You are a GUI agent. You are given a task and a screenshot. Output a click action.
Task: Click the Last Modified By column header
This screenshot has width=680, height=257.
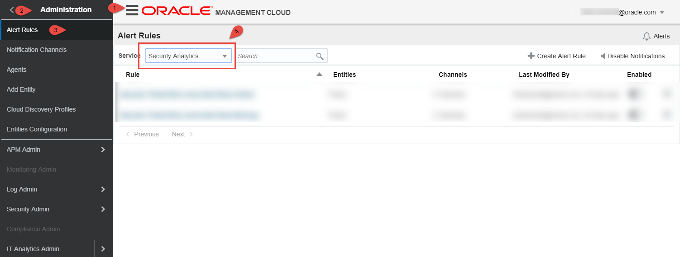[x=544, y=75]
